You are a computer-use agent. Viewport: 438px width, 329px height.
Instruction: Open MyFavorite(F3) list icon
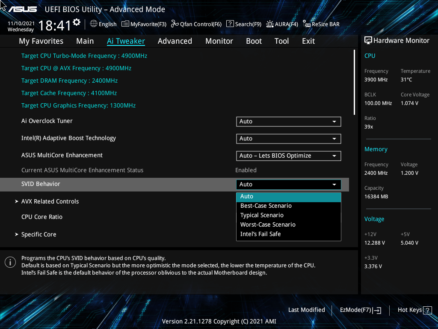tap(125, 24)
